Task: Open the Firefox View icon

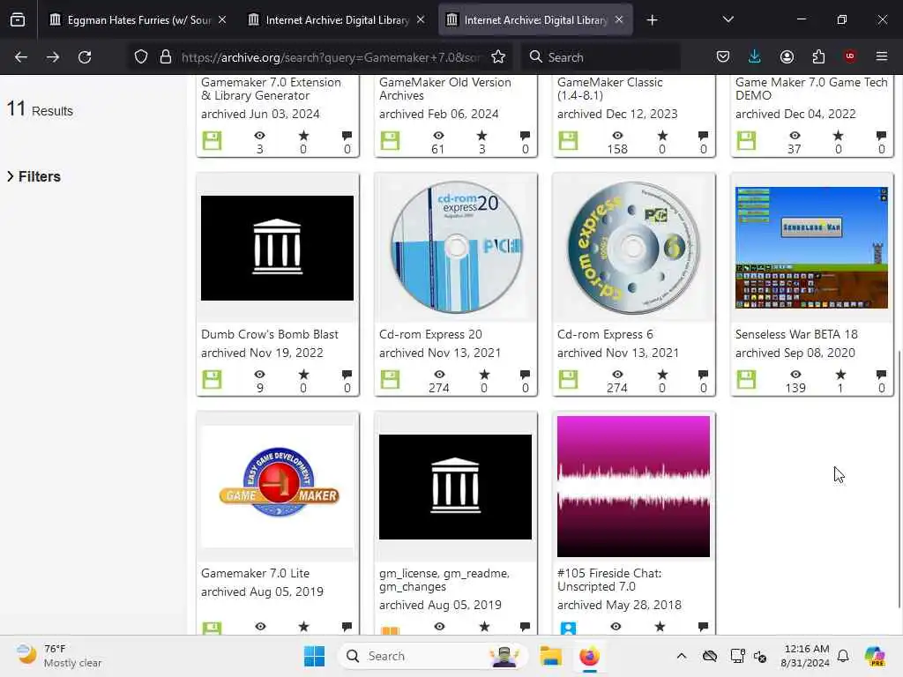Action: (x=18, y=20)
